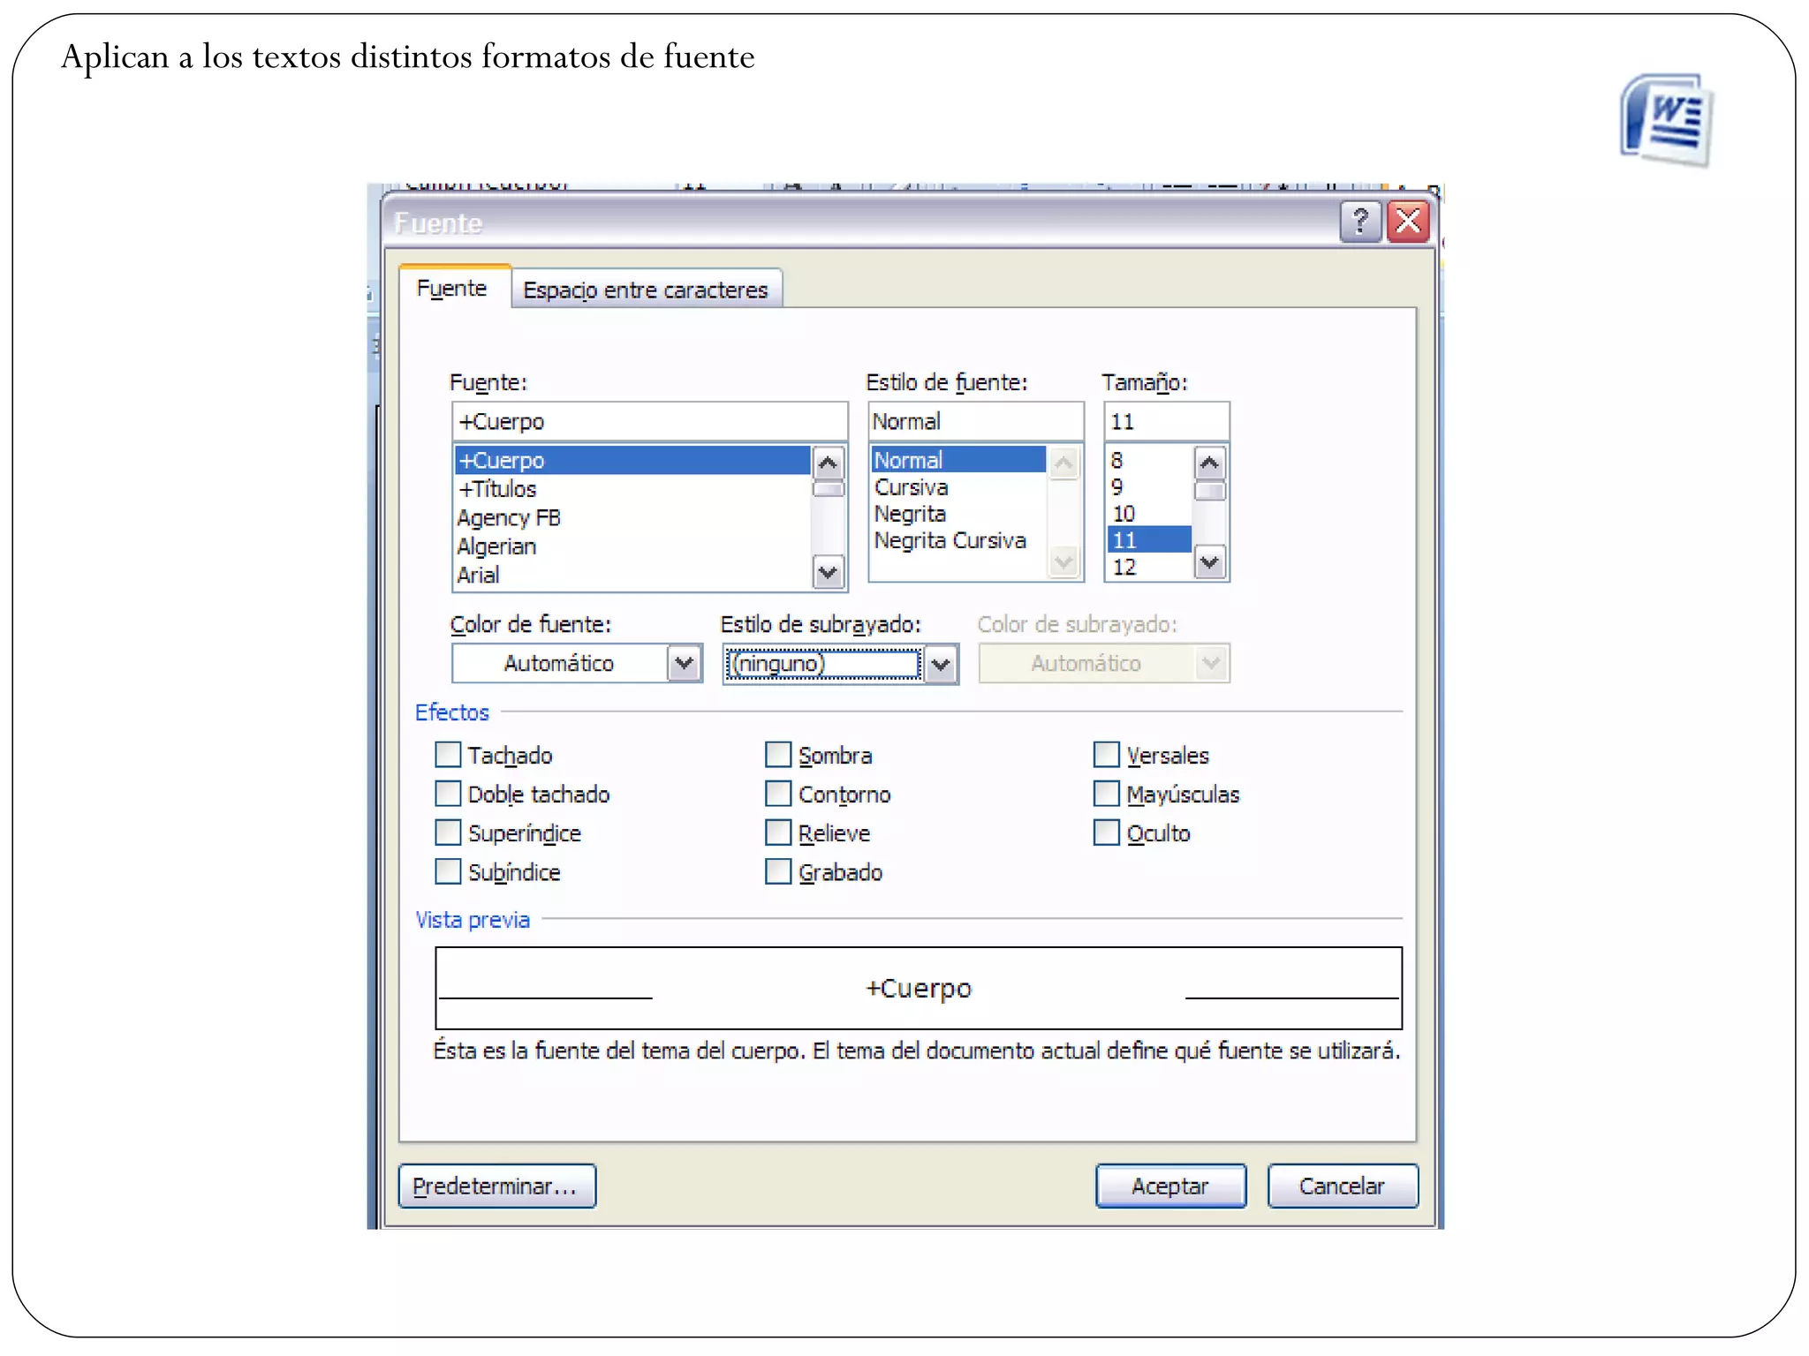Click the Word logo icon
This screenshot has height=1356, width=1809.
pyautogui.click(x=1666, y=121)
